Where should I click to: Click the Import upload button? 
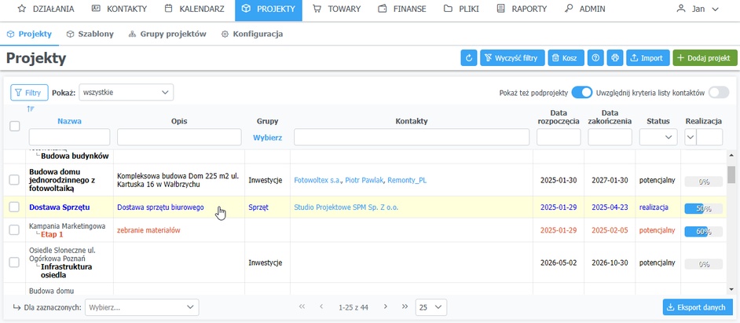[647, 58]
